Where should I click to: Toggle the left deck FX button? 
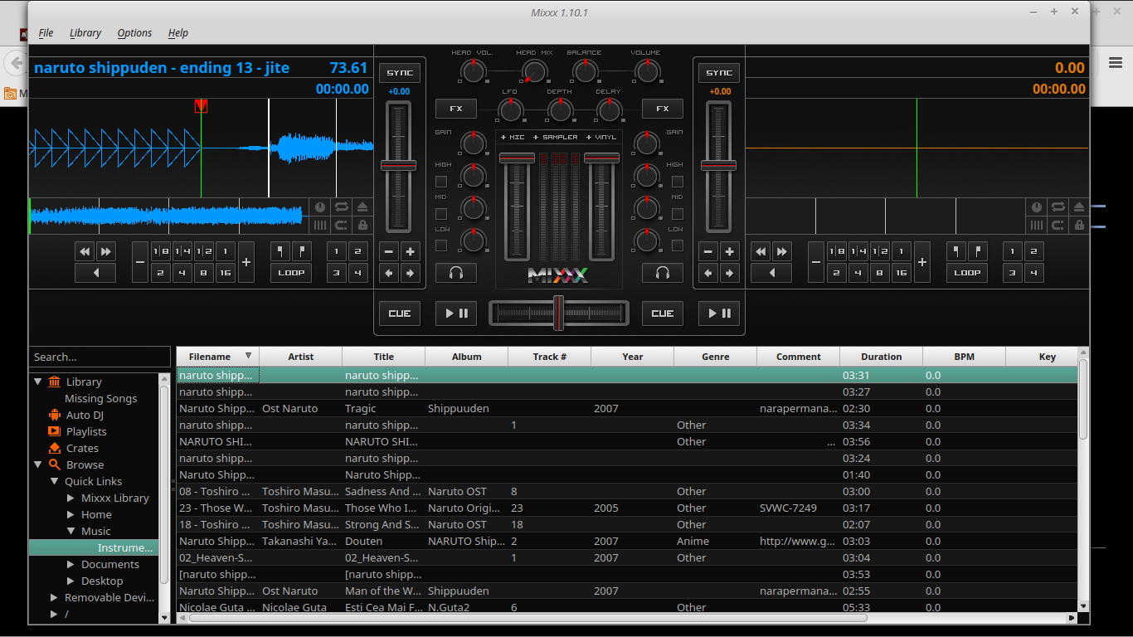point(456,109)
